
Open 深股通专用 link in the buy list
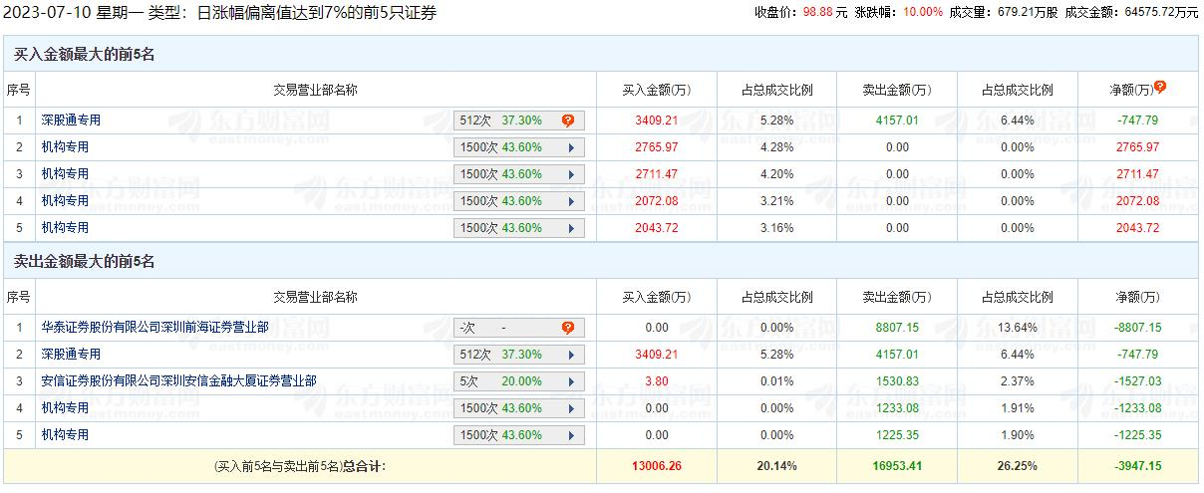[x=71, y=121]
